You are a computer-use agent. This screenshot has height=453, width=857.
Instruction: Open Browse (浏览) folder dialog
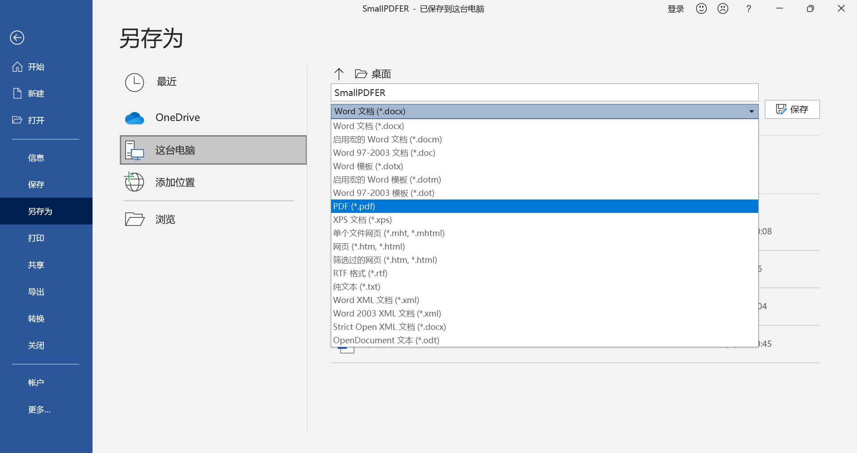point(165,219)
